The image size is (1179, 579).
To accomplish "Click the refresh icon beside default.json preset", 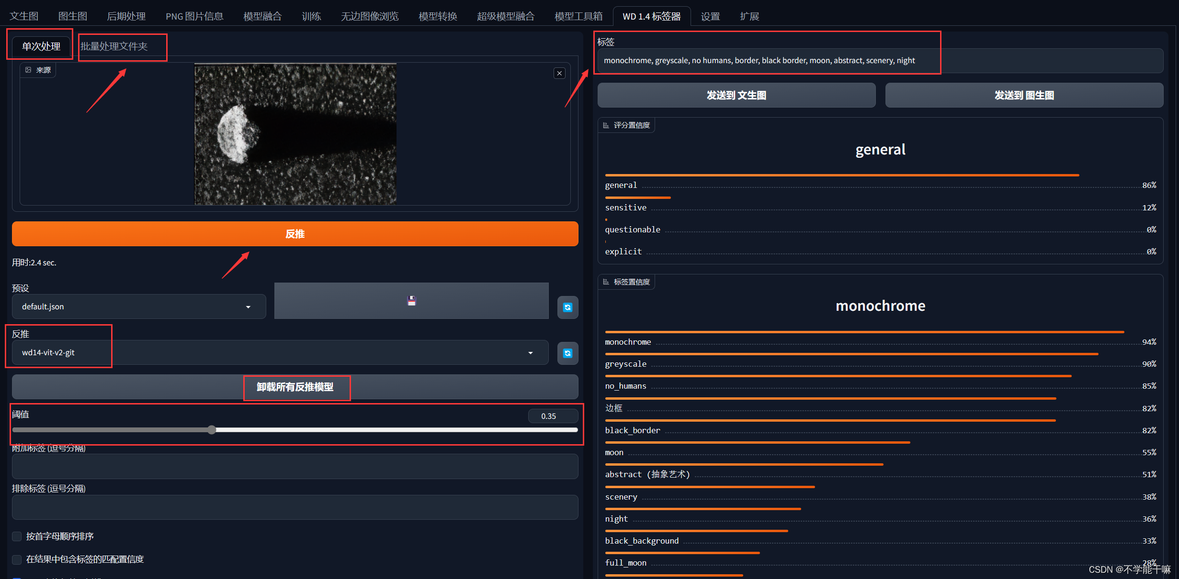I will (x=567, y=307).
